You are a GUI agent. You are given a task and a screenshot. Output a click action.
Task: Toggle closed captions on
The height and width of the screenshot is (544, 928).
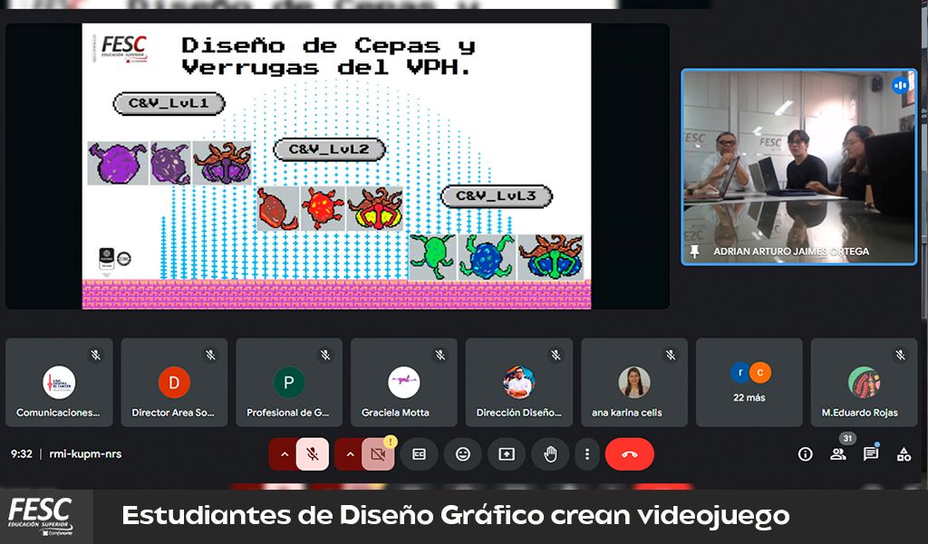(419, 454)
